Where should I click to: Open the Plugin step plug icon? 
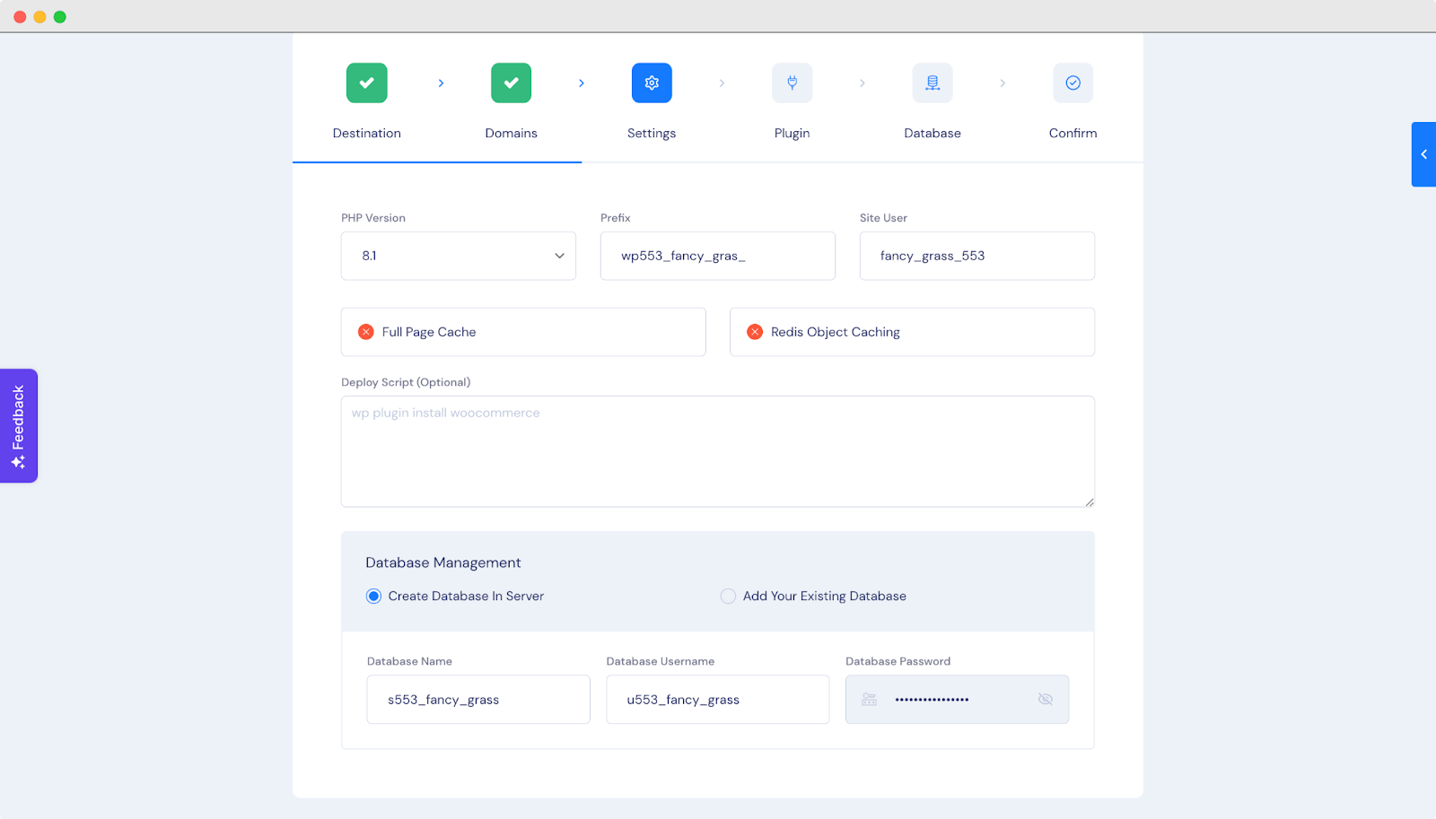point(792,83)
